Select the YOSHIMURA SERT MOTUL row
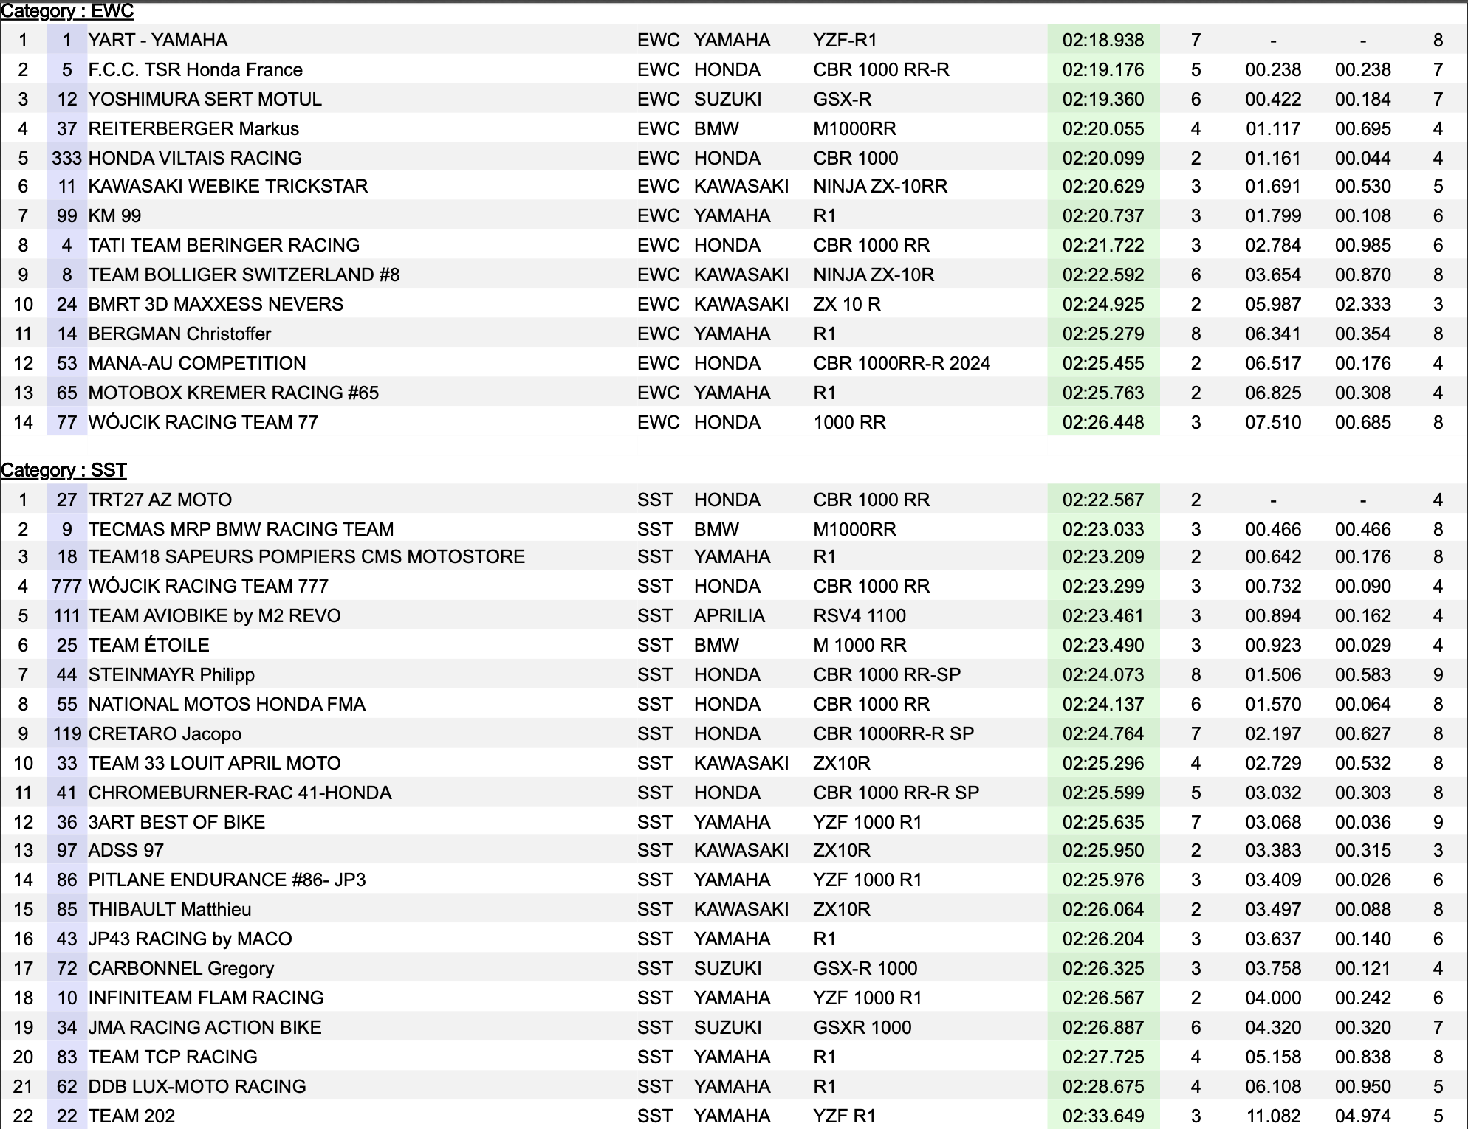1468x1129 pixels. pos(205,100)
